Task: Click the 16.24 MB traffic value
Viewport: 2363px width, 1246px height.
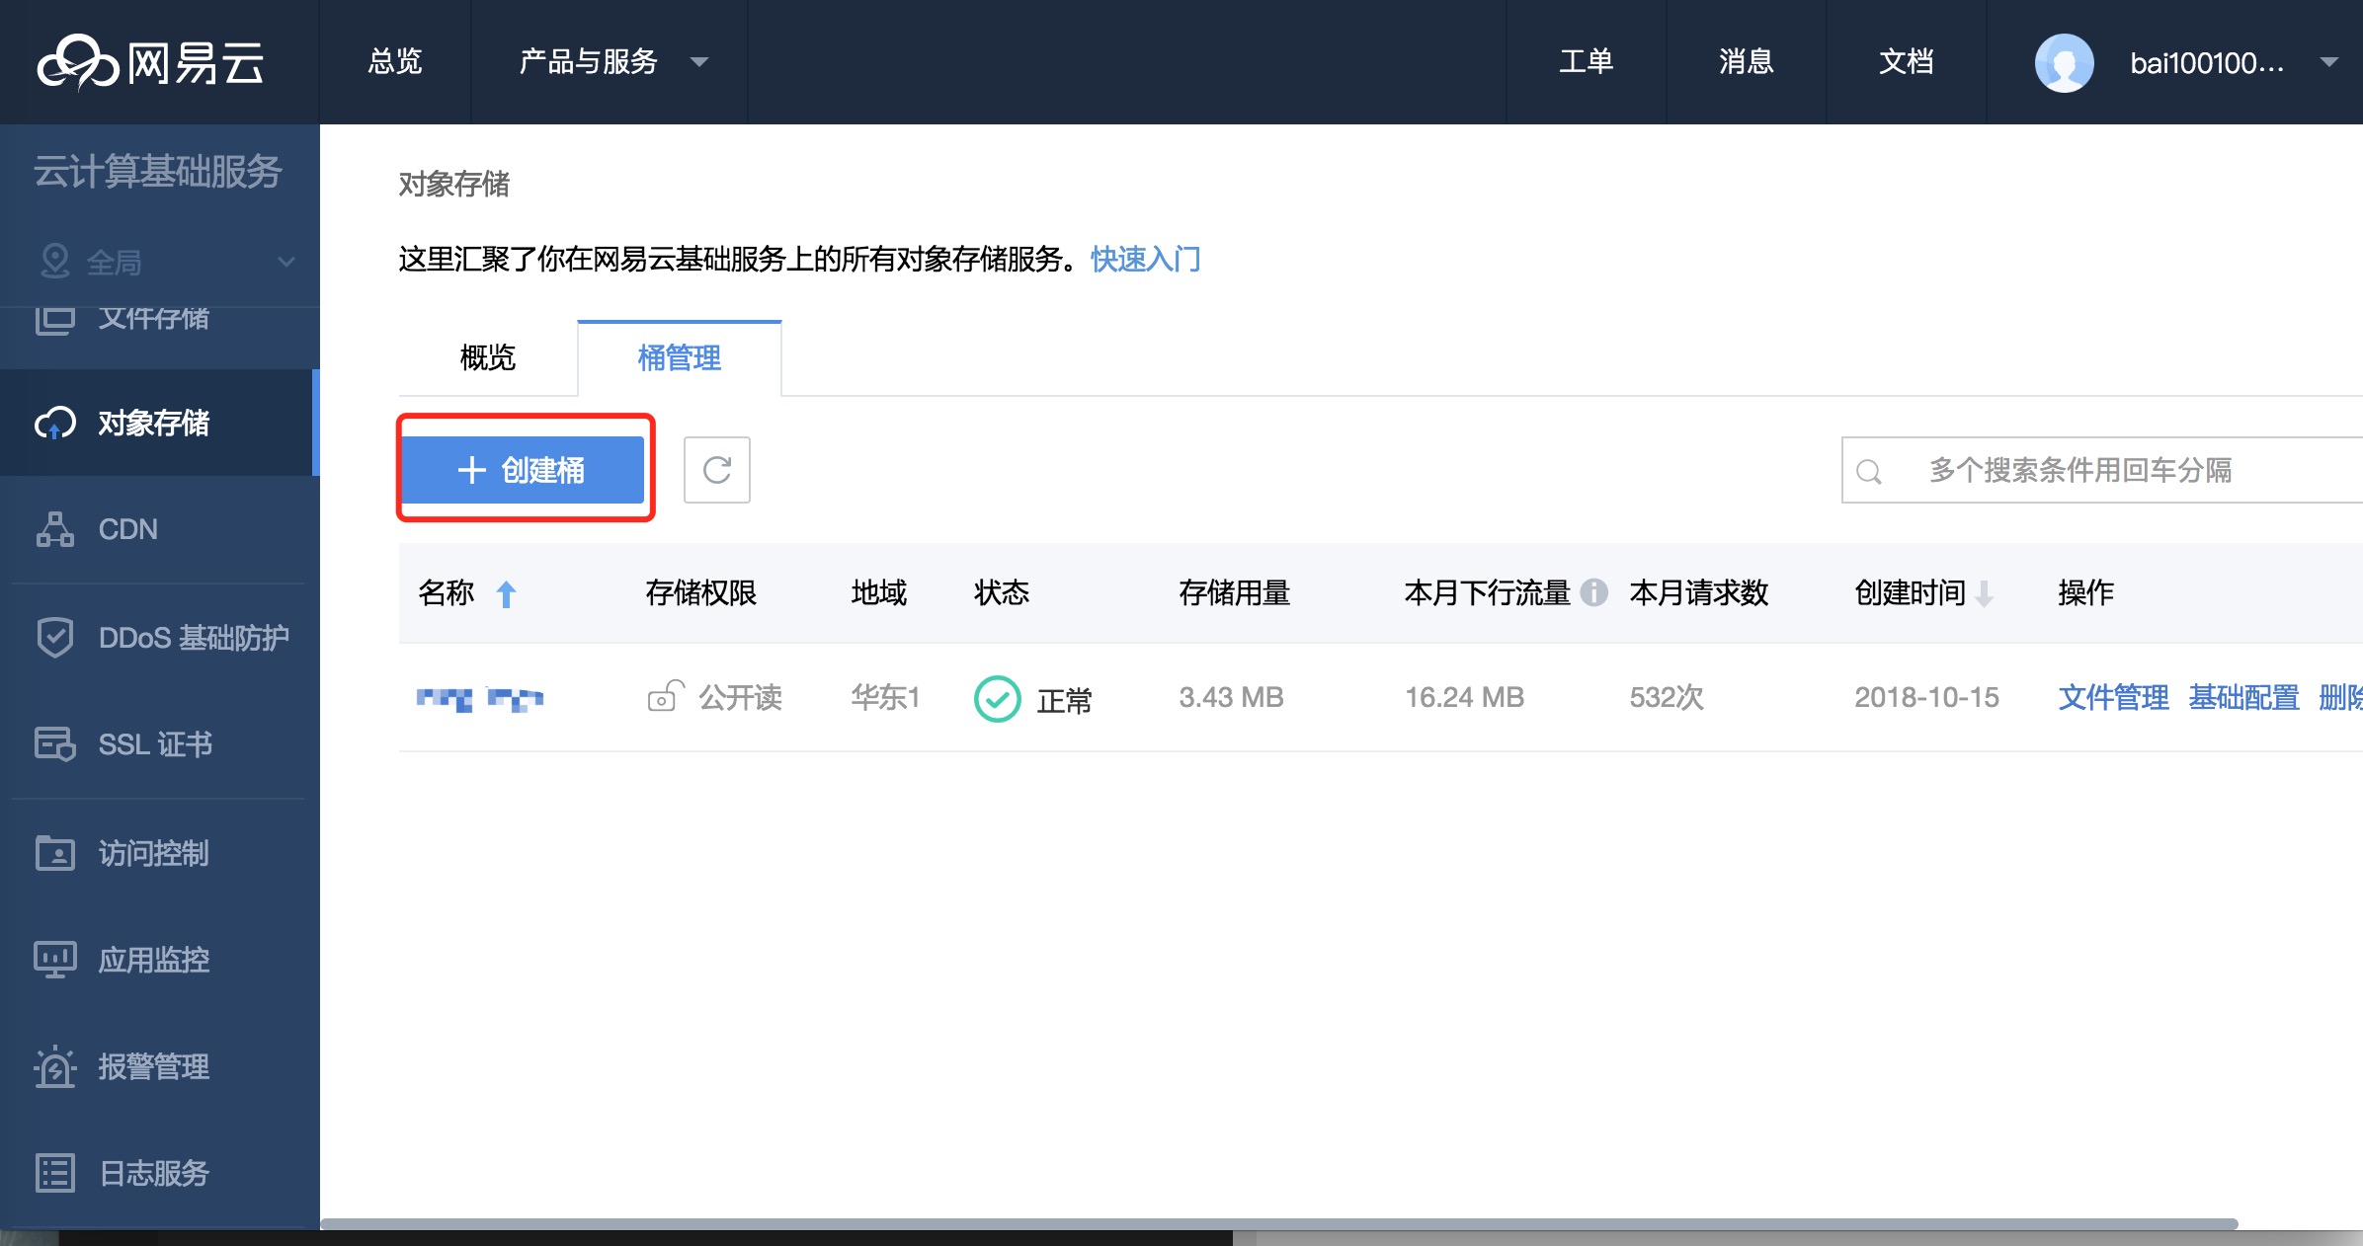Action: click(1464, 697)
